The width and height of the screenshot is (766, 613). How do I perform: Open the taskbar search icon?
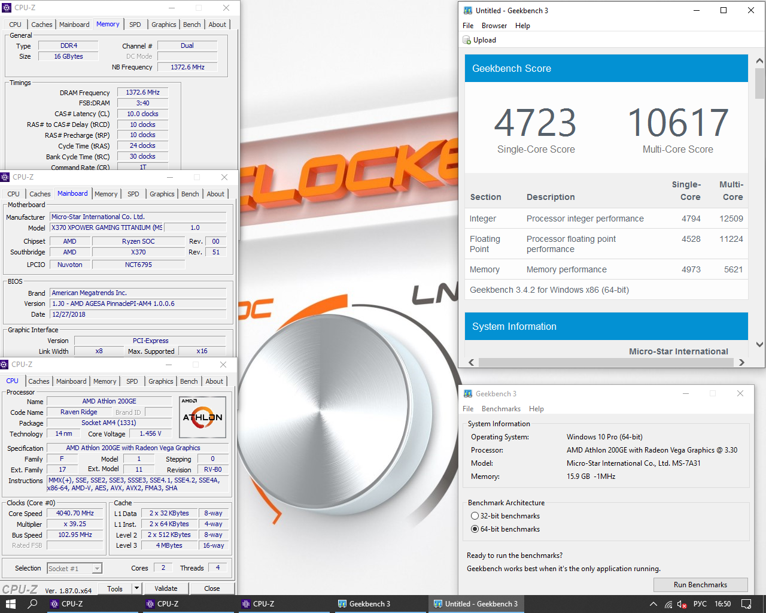click(33, 604)
